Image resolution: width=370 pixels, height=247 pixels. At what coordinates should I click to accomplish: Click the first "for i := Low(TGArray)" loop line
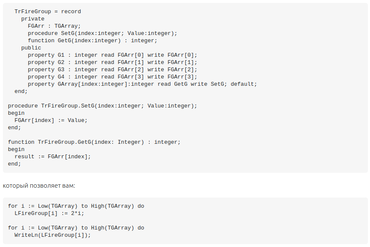point(76,206)
